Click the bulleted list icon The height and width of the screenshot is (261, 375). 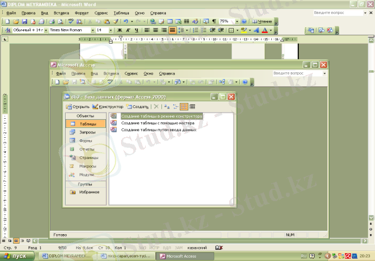(x=204, y=30)
